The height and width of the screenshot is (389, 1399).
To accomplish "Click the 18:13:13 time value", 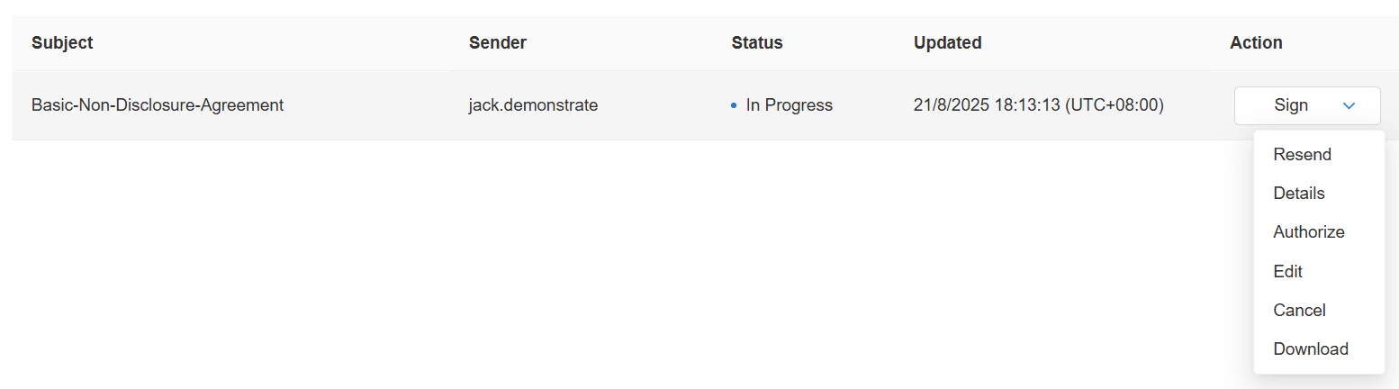I will [1025, 105].
